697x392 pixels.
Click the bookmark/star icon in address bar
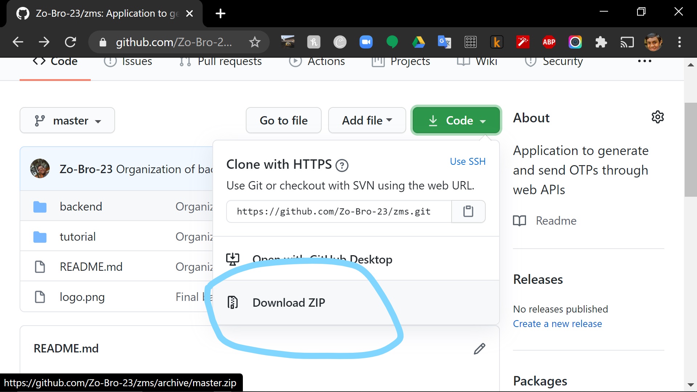tap(253, 42)
